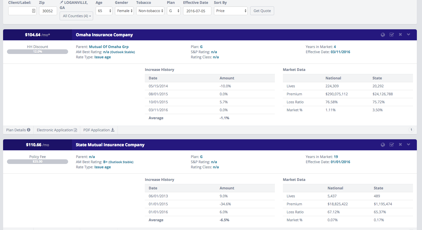The height and width of the screenshot is (230, 422).
Task: Click the Omaha Insurance Company title
Action: [x=104, y=35]
